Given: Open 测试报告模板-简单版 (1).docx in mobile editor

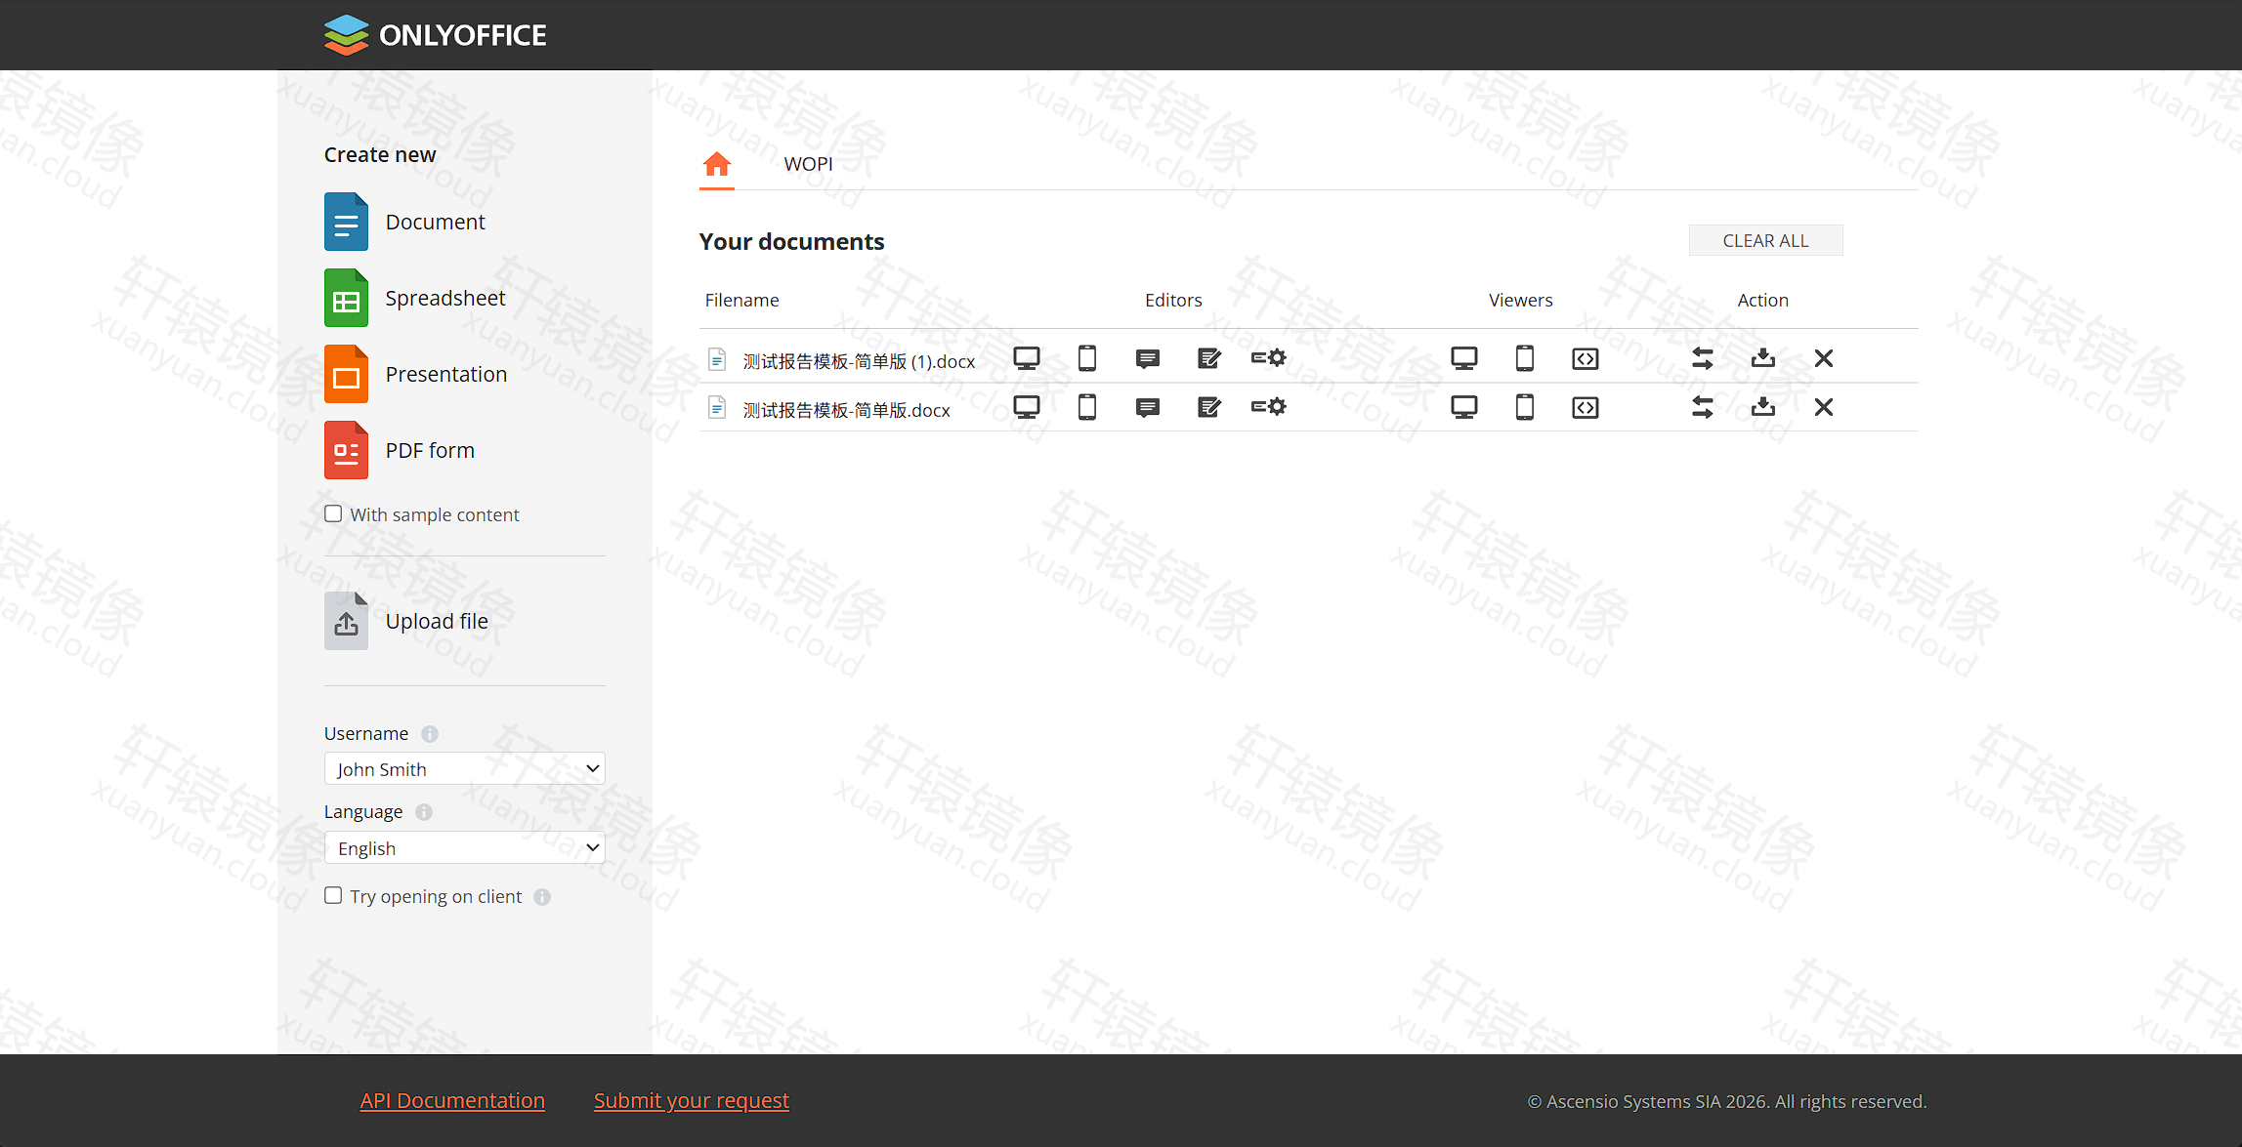Looking at the screenshot, I should coord(1087,358).
